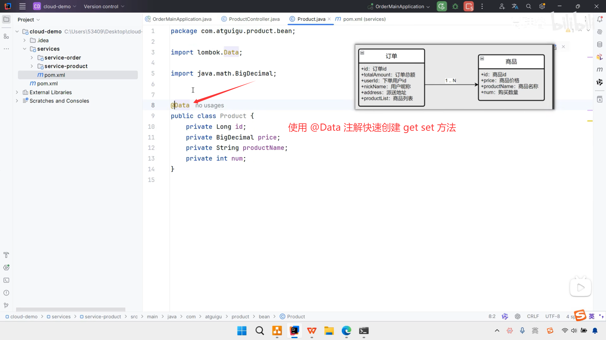
Task: Open Microsoft Edge from the taskbar
Action: pos(346,331)
